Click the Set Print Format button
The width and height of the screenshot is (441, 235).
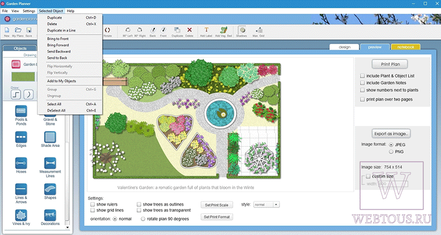(217, 217)
